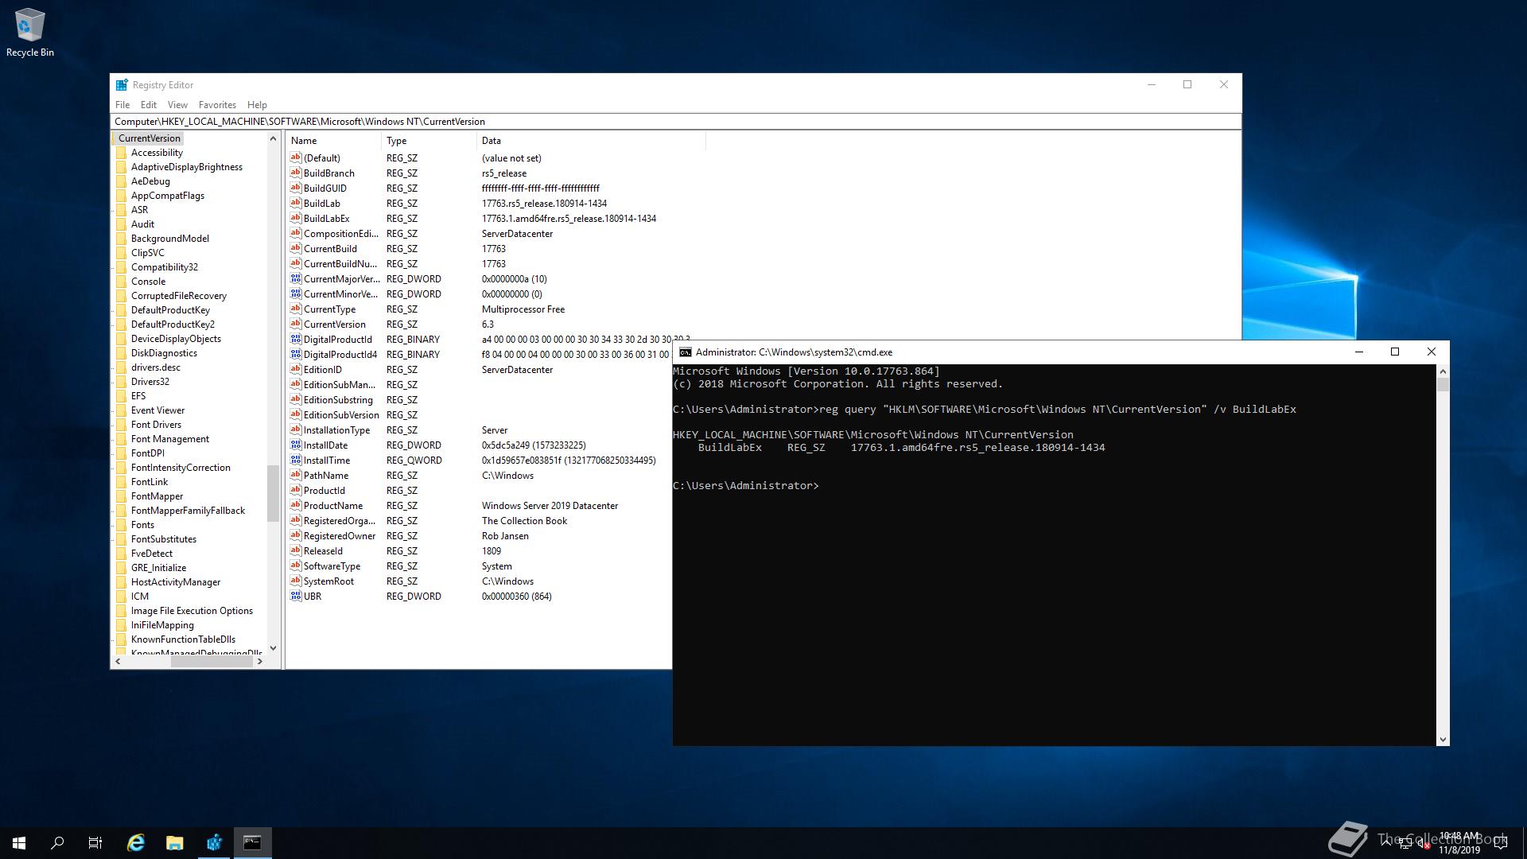Open the Recycle Bin desktop icon
The image size is (1527, 859).
coord(30,33)
